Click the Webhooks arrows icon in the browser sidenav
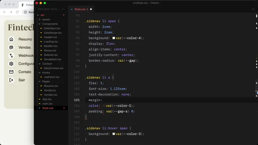This screenshot has height=145, width=258. click(x=11, y=56)
